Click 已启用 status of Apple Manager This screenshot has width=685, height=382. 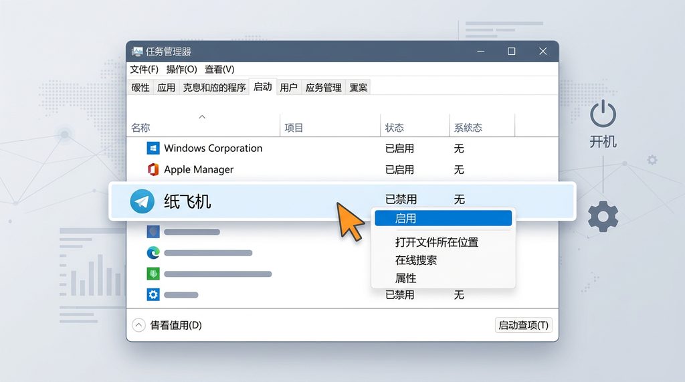click(400, 169)
